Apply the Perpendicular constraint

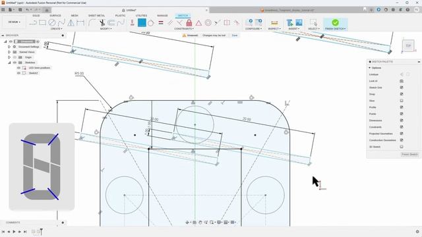point(179,23)
